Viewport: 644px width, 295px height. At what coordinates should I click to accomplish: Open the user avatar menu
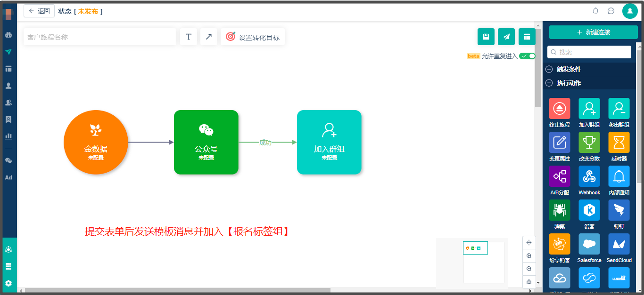(x=630, y=11)
